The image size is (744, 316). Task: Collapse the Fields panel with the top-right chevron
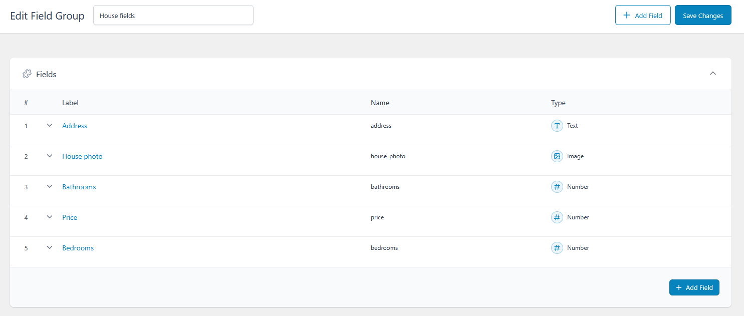[713, 74]
